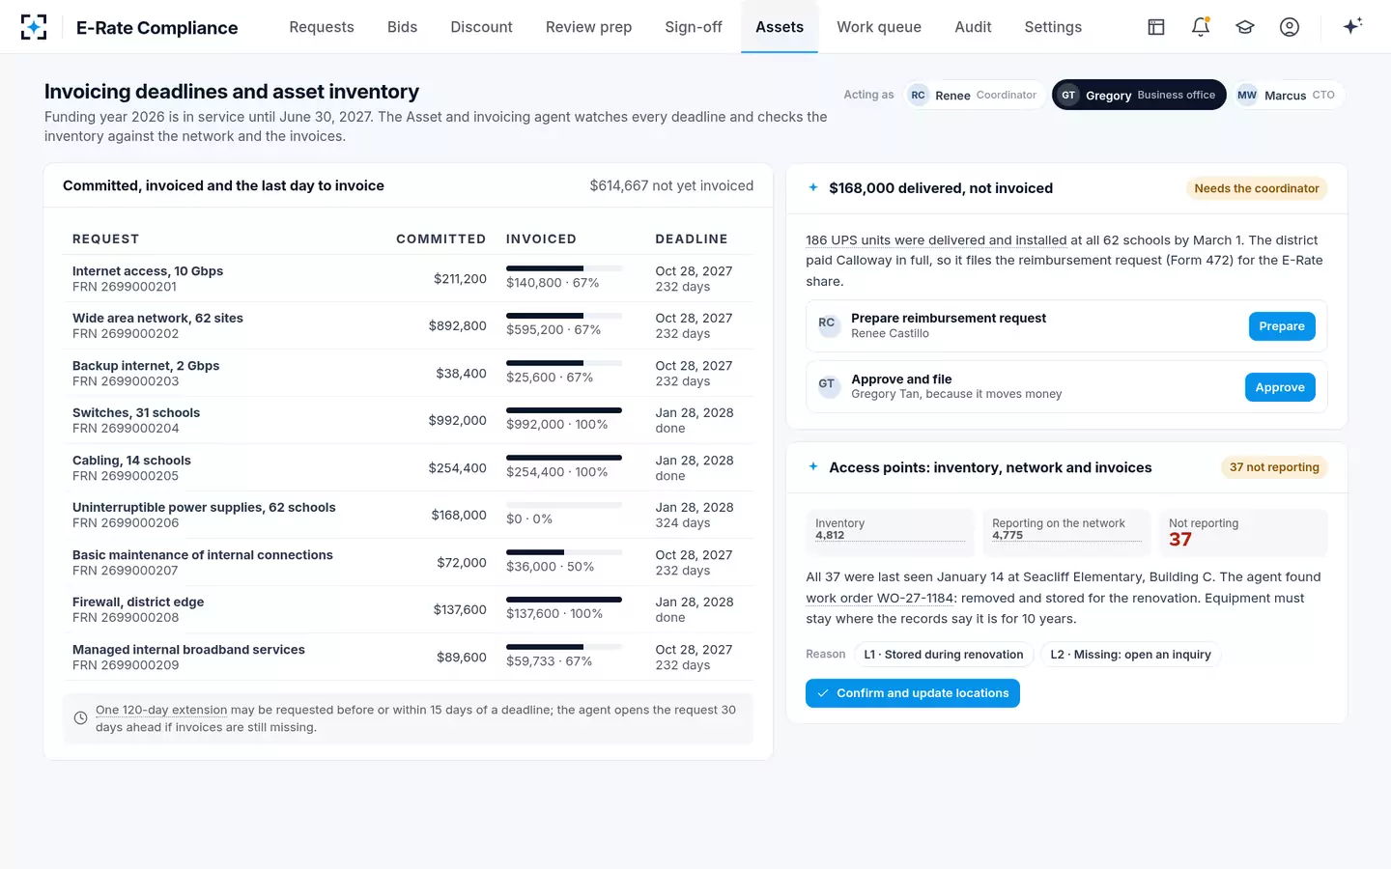1391x869 pixels.
Task: Open the work order WO-27-1184 link
Action: [x=880, y=598]
